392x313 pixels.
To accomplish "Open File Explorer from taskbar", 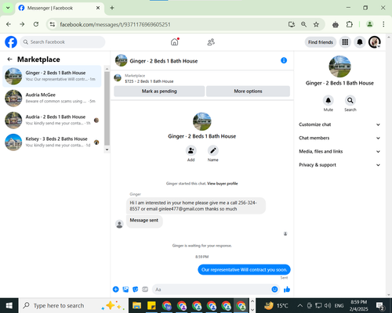I will [x=136, y=305].
